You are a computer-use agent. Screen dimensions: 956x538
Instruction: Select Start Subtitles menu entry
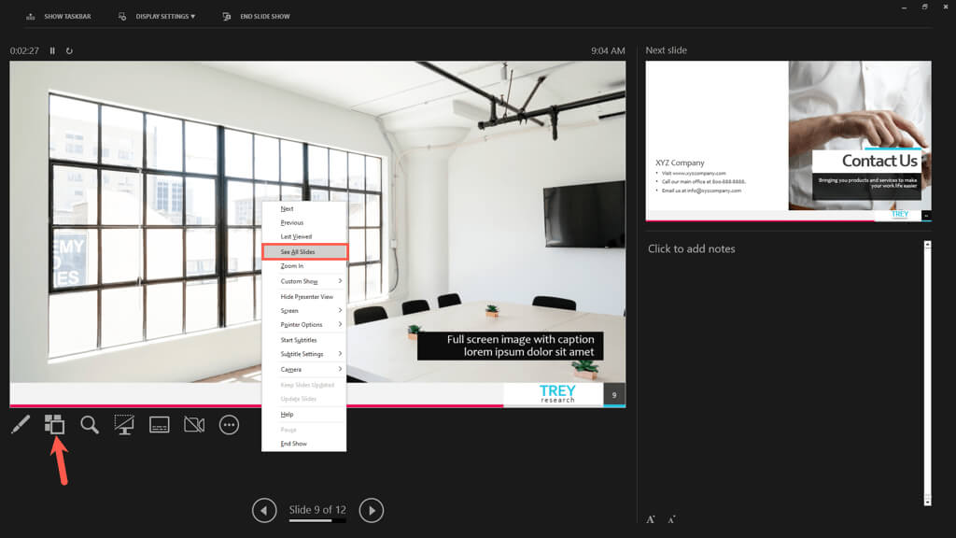point(304,340)
